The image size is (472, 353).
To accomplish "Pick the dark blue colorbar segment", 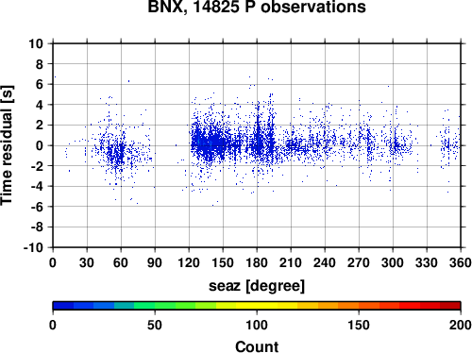I will [63, 306].
